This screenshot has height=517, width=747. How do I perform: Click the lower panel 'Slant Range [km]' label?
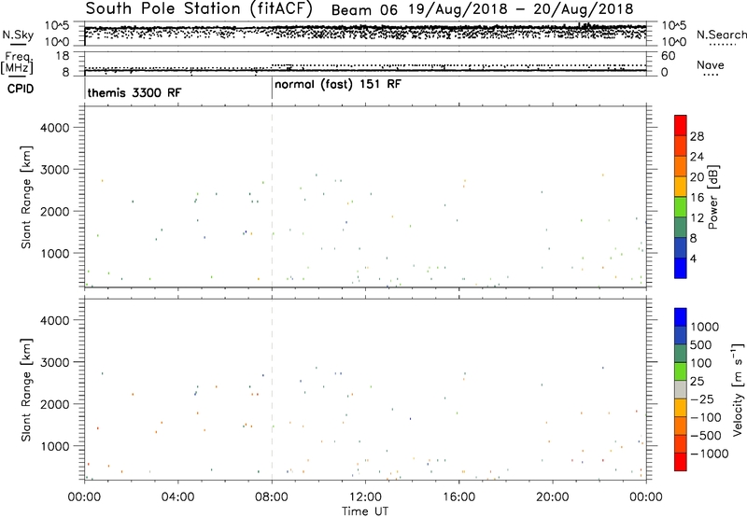[x=26, y=389]
